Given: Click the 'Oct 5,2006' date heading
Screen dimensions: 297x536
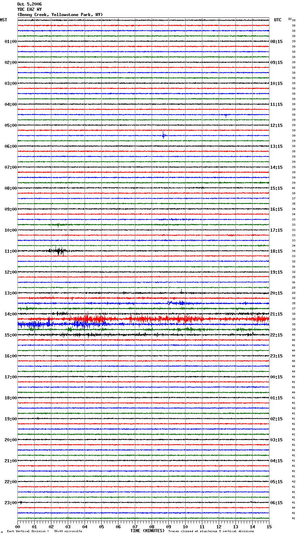Looking at the screenshot, I should click(x=29, y=4).
